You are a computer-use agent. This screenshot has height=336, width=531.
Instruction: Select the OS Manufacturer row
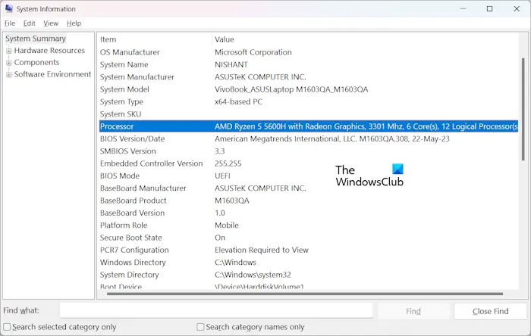point(309,52)
